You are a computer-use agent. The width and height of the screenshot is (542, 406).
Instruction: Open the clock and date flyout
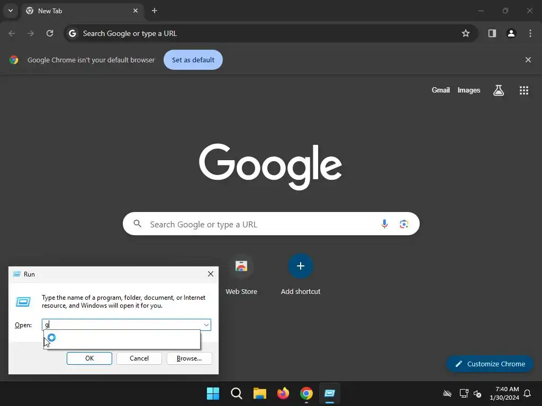[x=504, y=393]
